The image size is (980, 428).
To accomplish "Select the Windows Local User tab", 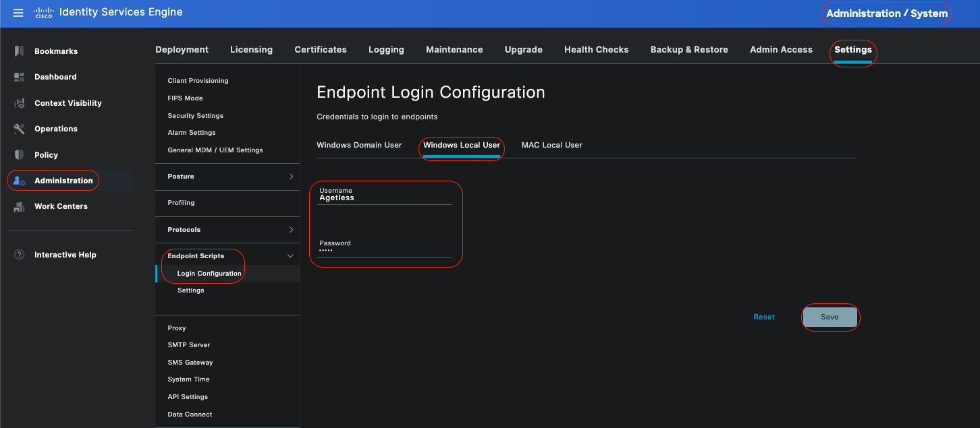I will 462,145.
